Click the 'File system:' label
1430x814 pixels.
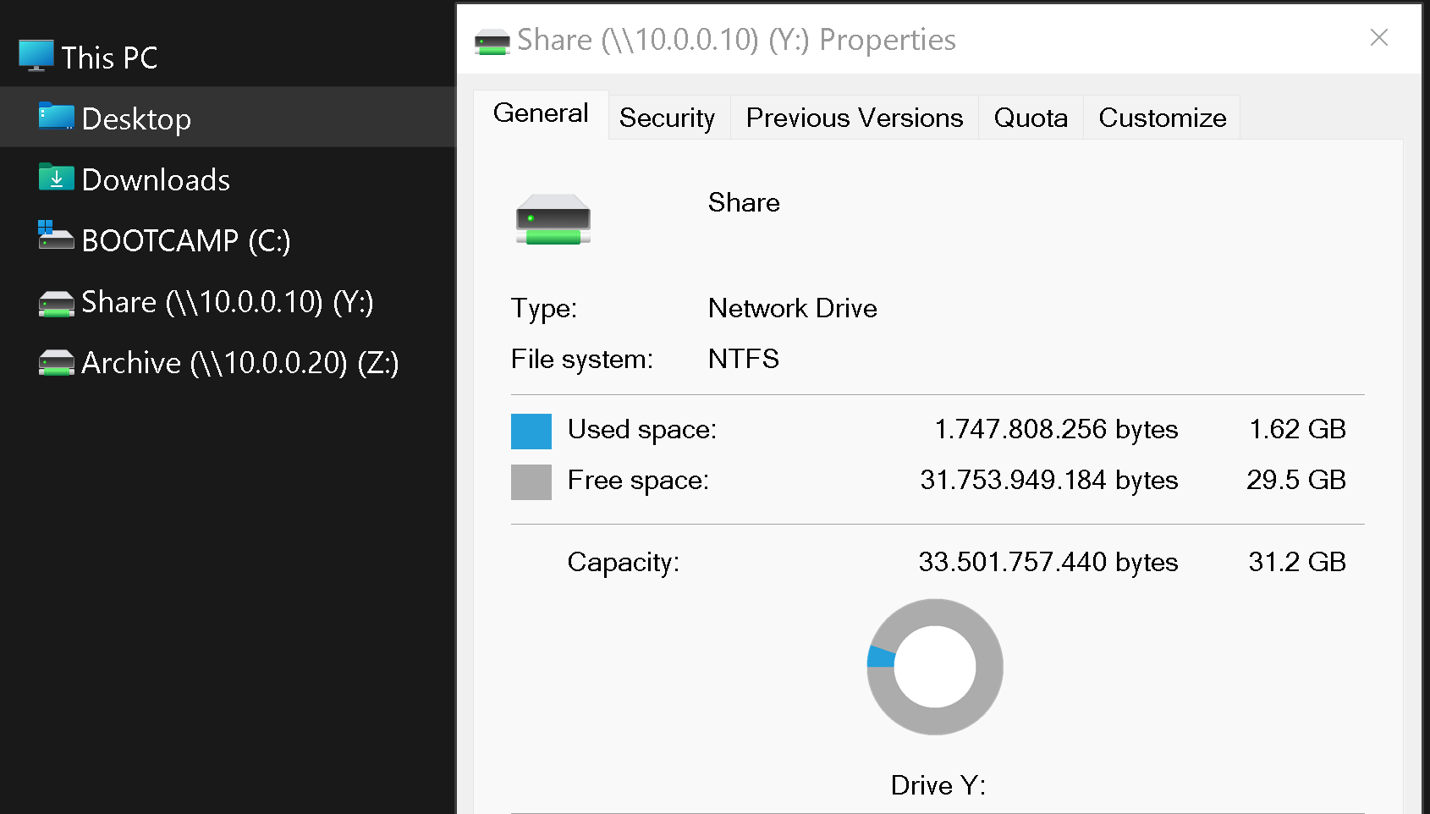(x=582, y=359)
